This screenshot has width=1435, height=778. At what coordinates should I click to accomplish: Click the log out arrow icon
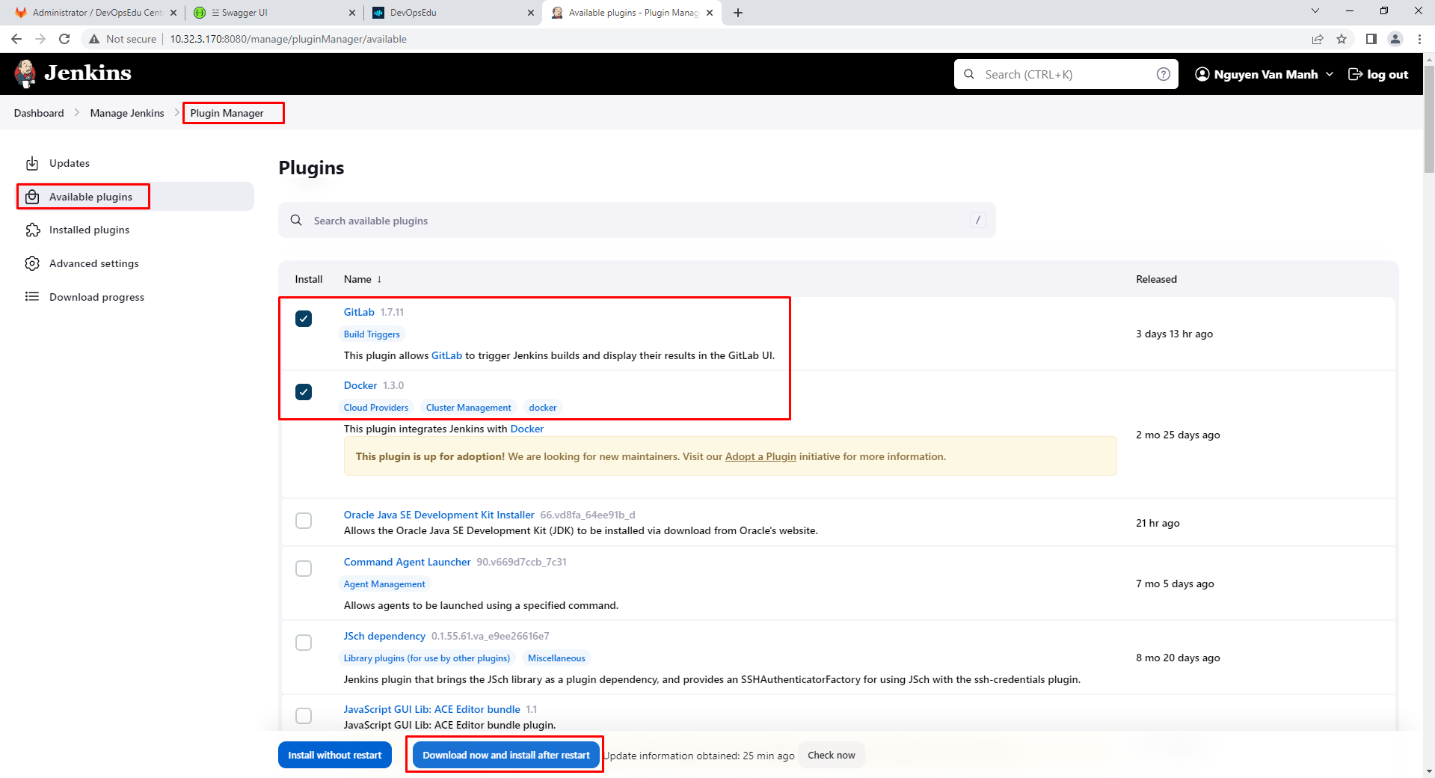point(1354,74)
